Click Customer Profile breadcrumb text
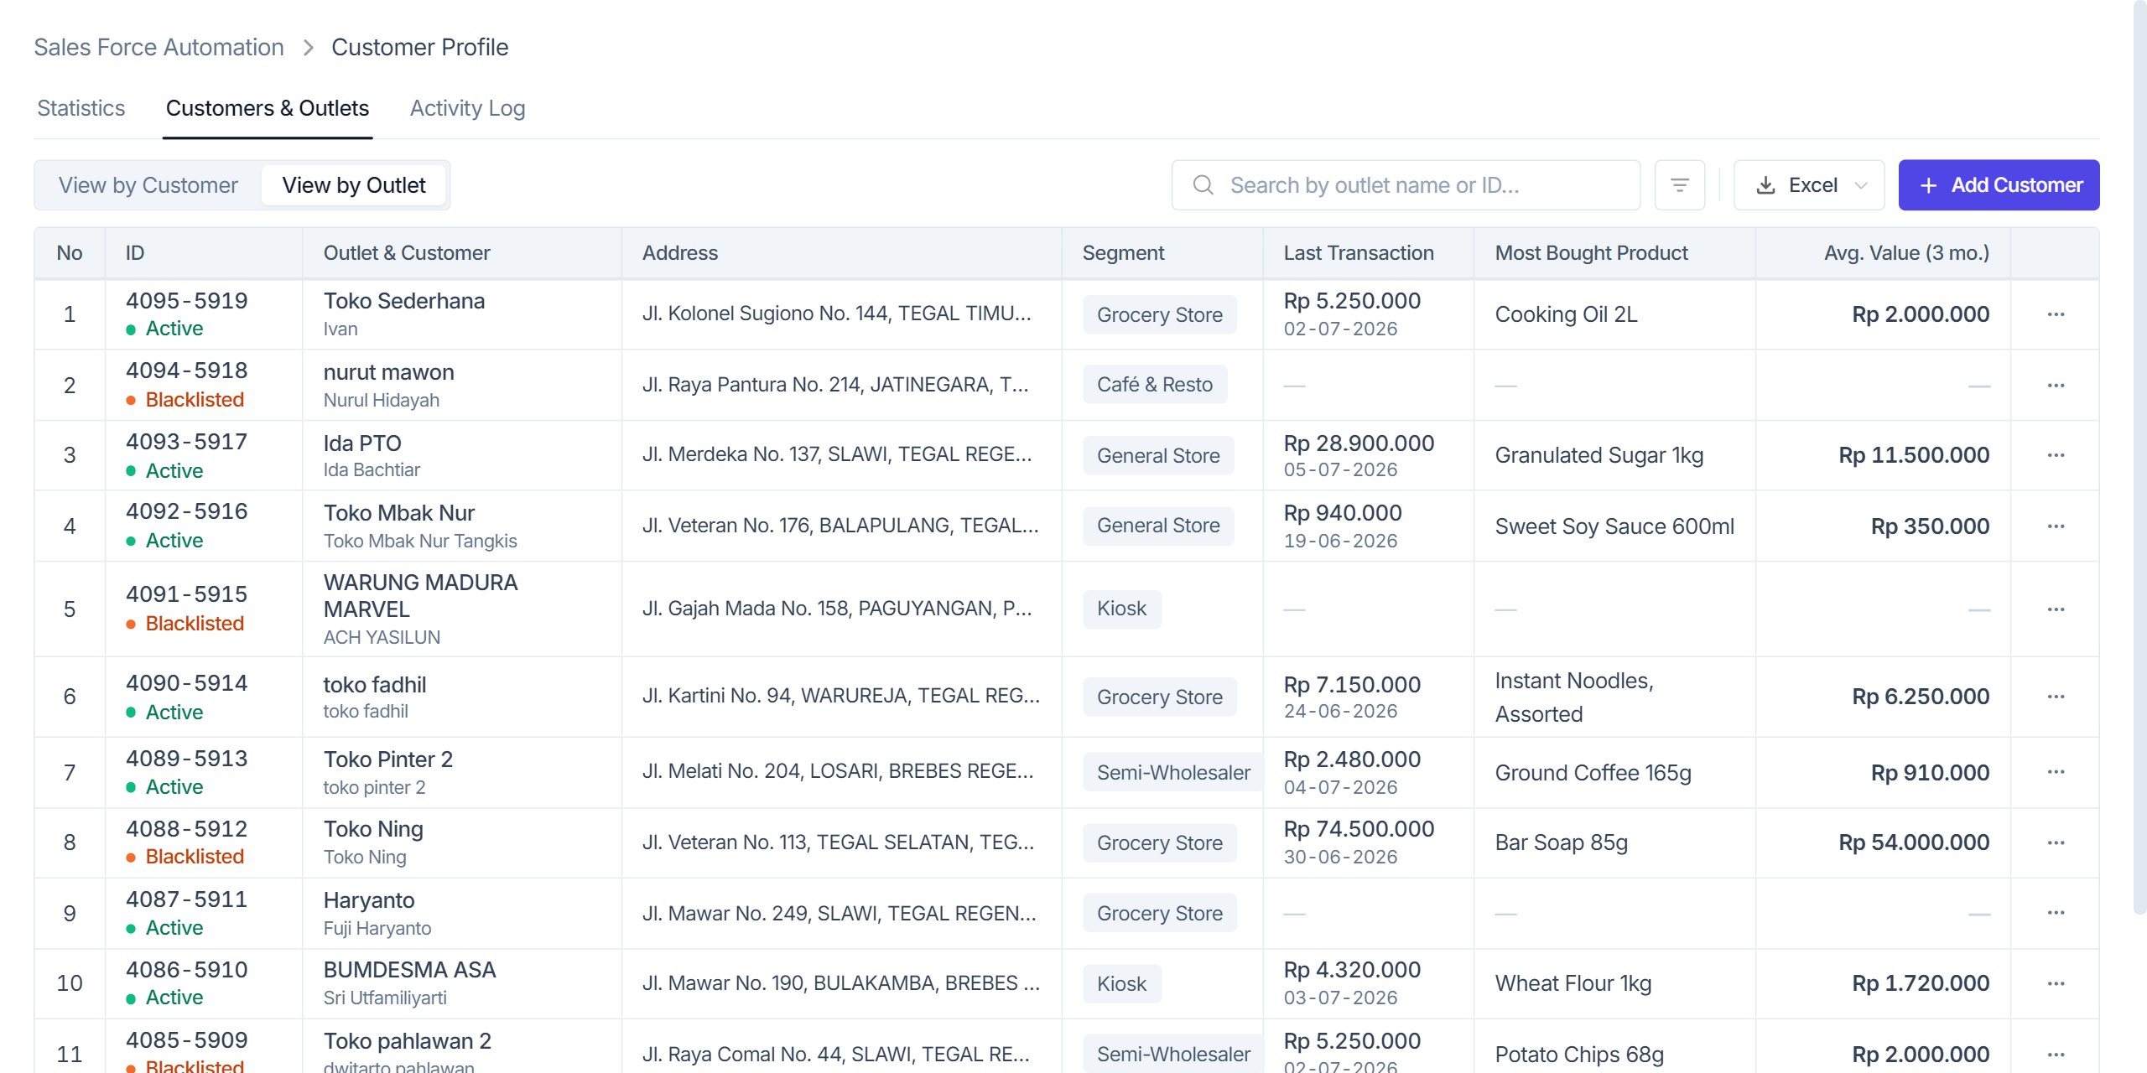The image size is (2147, 1073). pos(419,47)
